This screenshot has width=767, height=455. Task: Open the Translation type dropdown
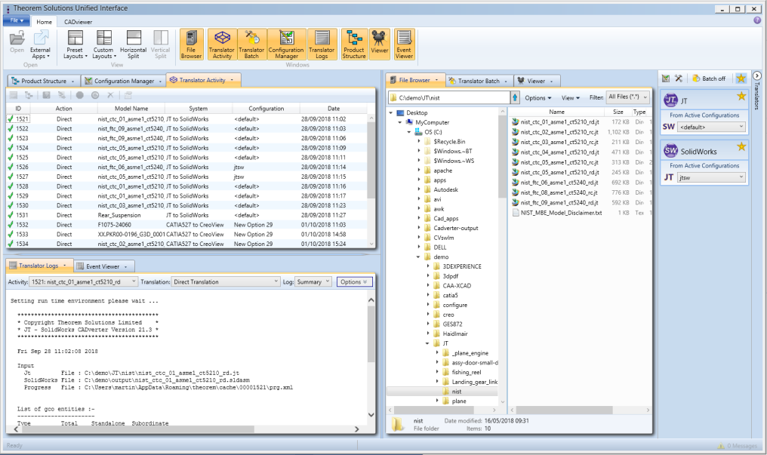click(226, 282)
